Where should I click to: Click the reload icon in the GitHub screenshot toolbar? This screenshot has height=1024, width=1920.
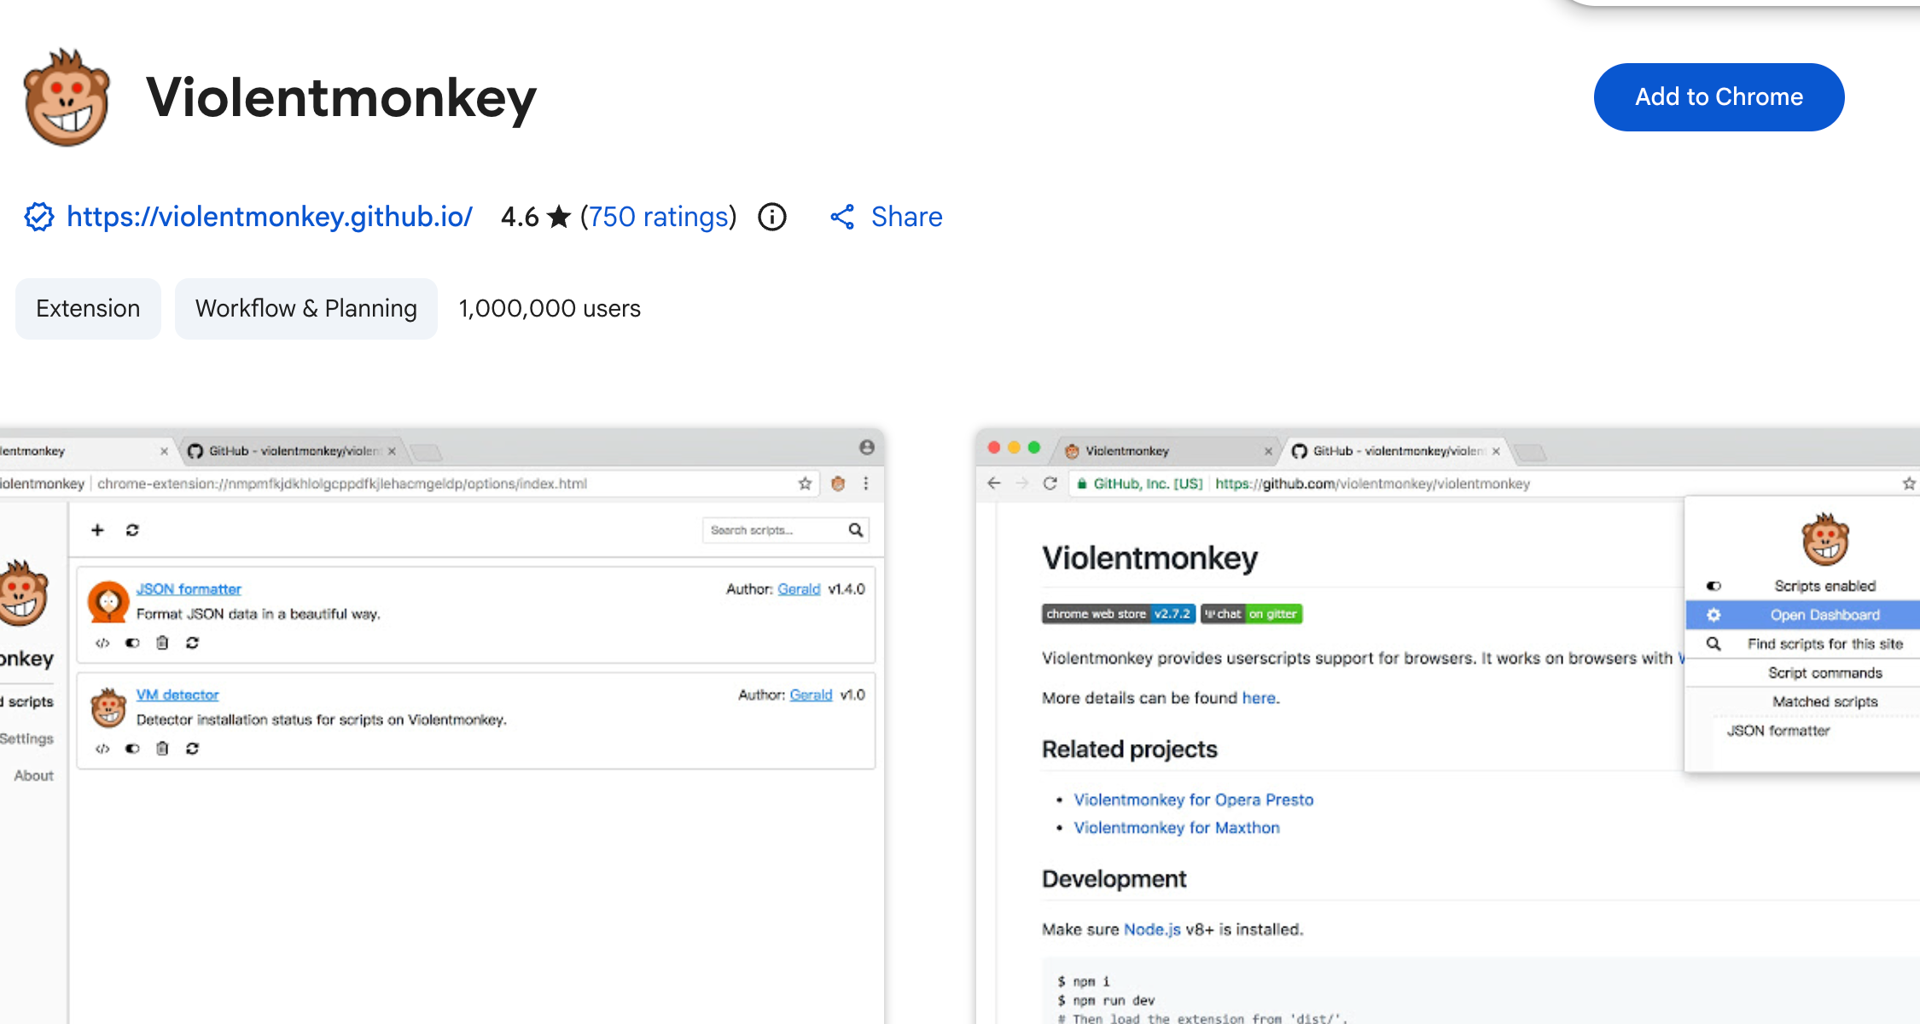tap(1050, 484)
